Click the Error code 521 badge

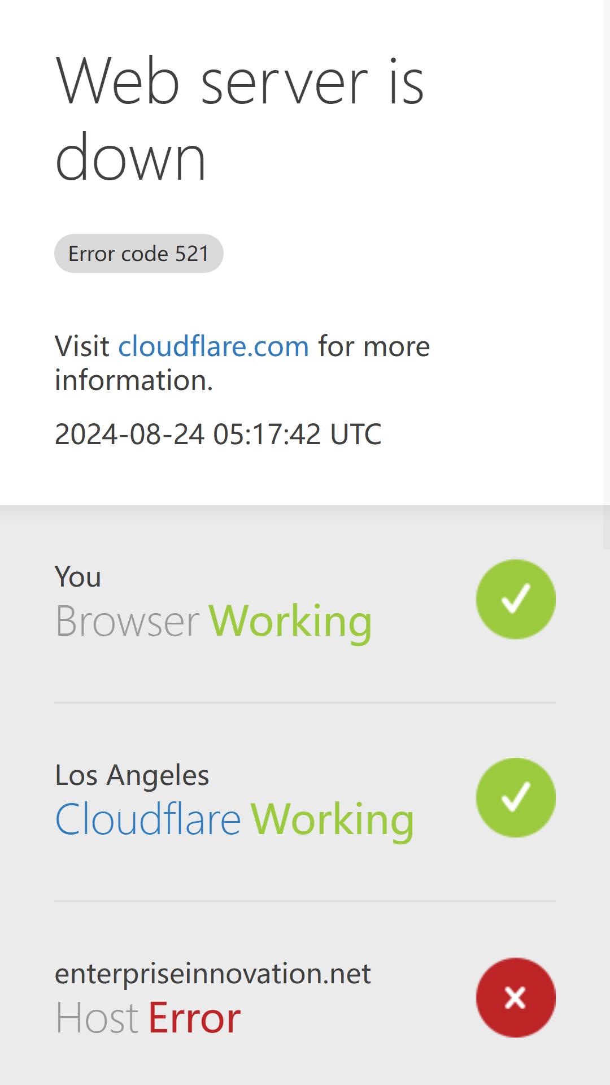tap(139, 253)
